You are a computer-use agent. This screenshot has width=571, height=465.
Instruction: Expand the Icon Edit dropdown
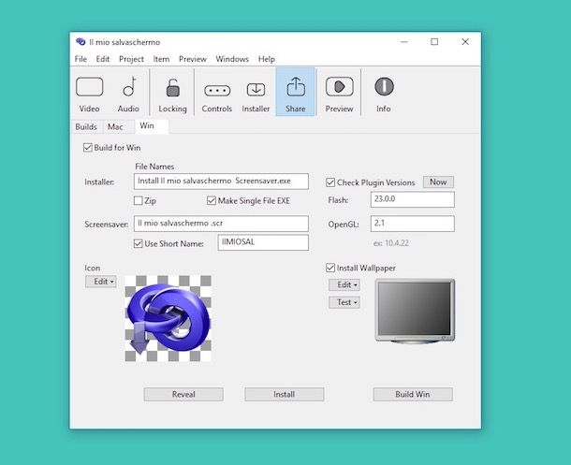(101, 282)
